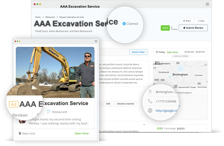The height and width of the screenshot is (146, 224).
Task: Go to Home in the breadcrumb
Action: [x=38, y=17]
